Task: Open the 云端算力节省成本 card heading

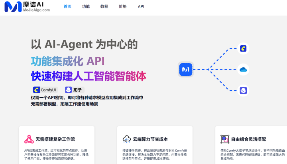Action: coord(150,139)
